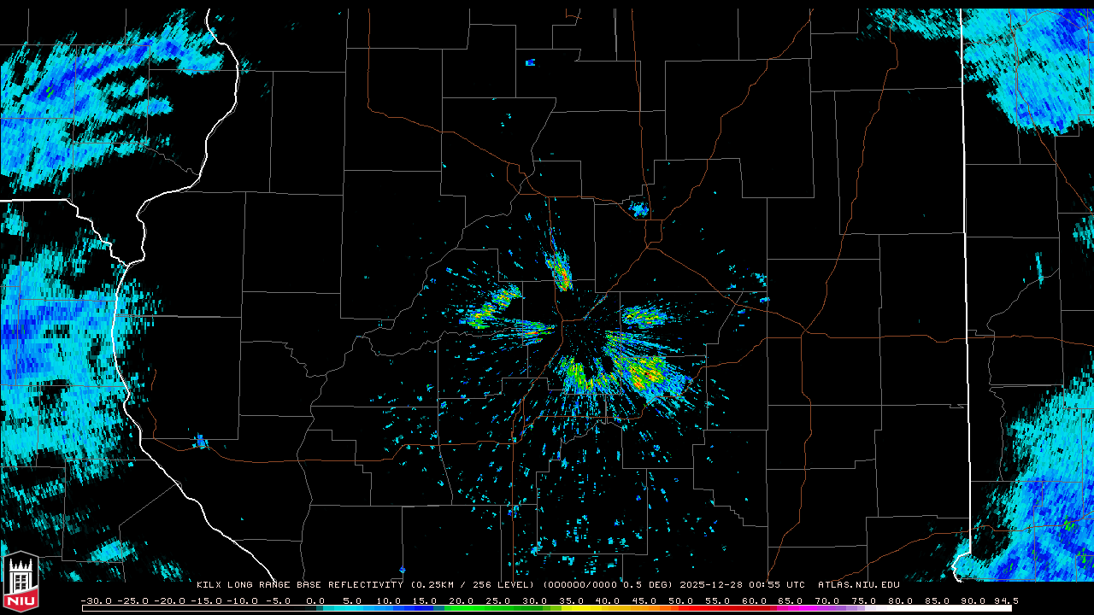Click the small blue echo at top center

coord(530,62)
